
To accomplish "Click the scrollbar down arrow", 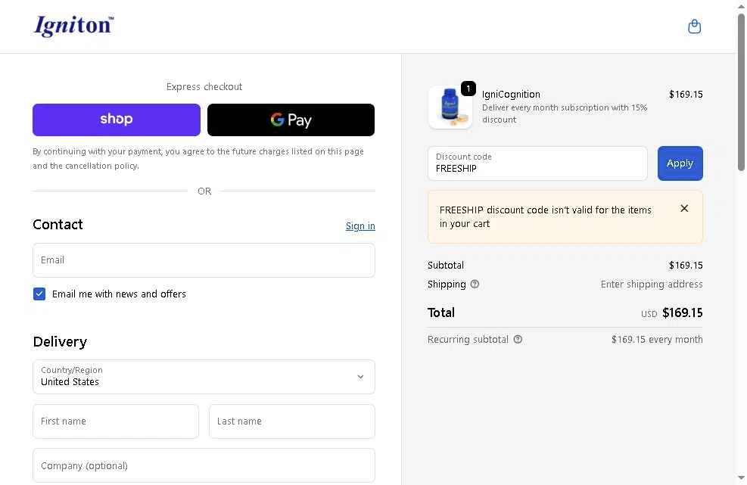I will 741,478.
